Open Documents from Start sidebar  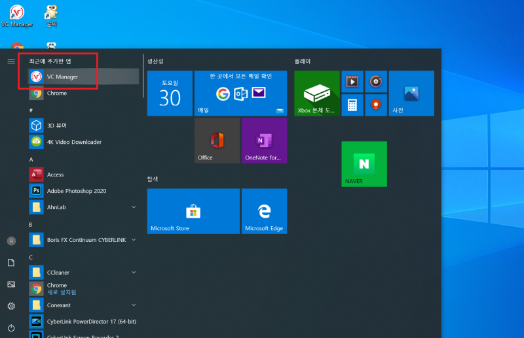[11, 263]
